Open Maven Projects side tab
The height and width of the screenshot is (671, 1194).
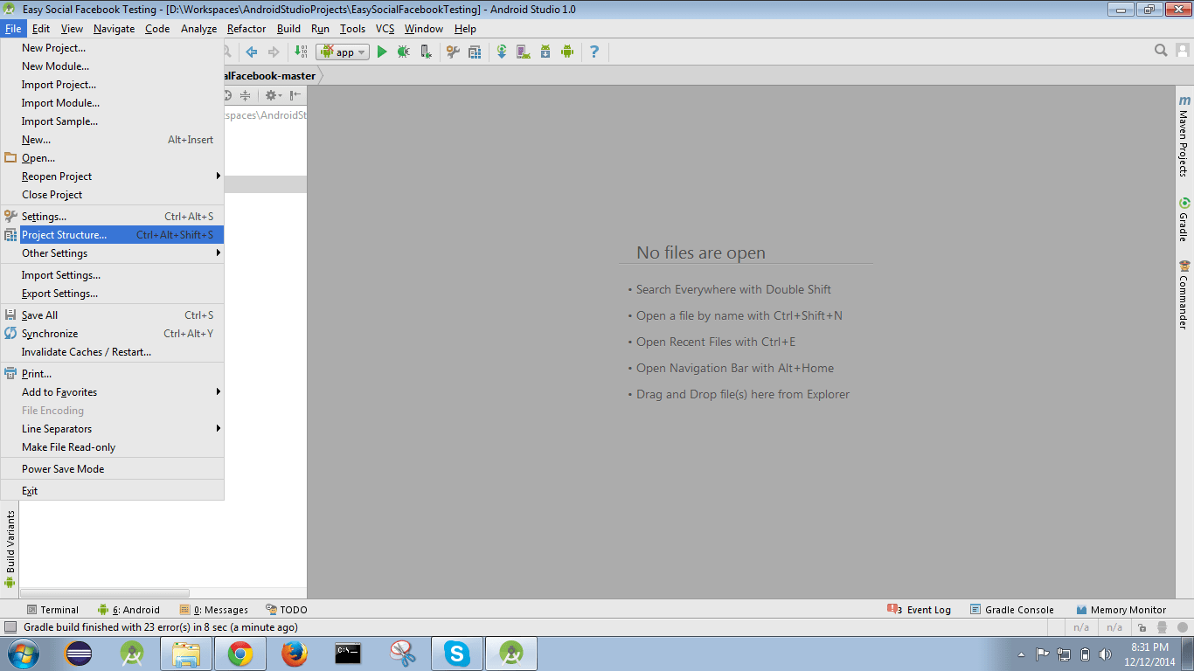1184,135
